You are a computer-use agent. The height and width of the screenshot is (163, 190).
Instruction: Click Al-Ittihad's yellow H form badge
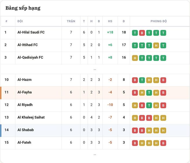[156, 45]
